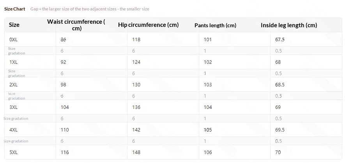Viewport: 345px width, 163px height.
Task: Select the 1XL size row label
Action: tap(13, 62)
